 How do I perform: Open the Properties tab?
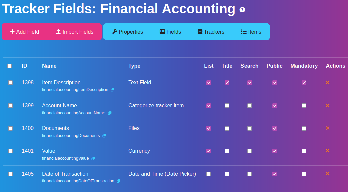coord(127,32)
